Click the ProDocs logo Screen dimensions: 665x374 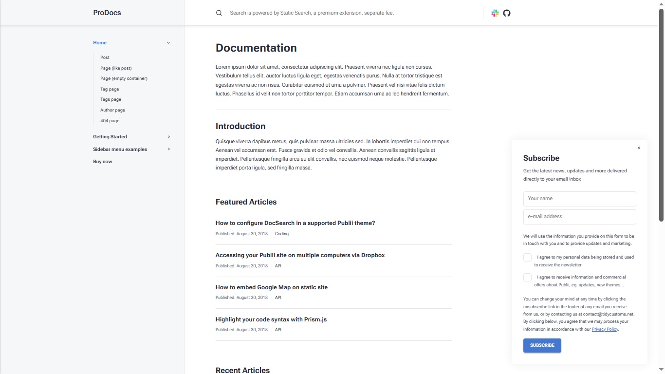(x=107, y=13)
